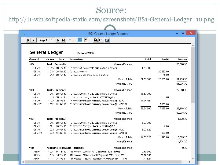Click the "To record salary" description
This screenshot has height=165, width=220.
click(78, 71)
